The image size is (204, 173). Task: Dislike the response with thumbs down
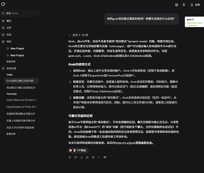(x=93, y=157)
